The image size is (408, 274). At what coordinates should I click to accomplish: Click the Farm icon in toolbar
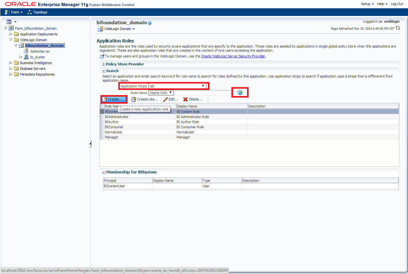click(7, 12)
